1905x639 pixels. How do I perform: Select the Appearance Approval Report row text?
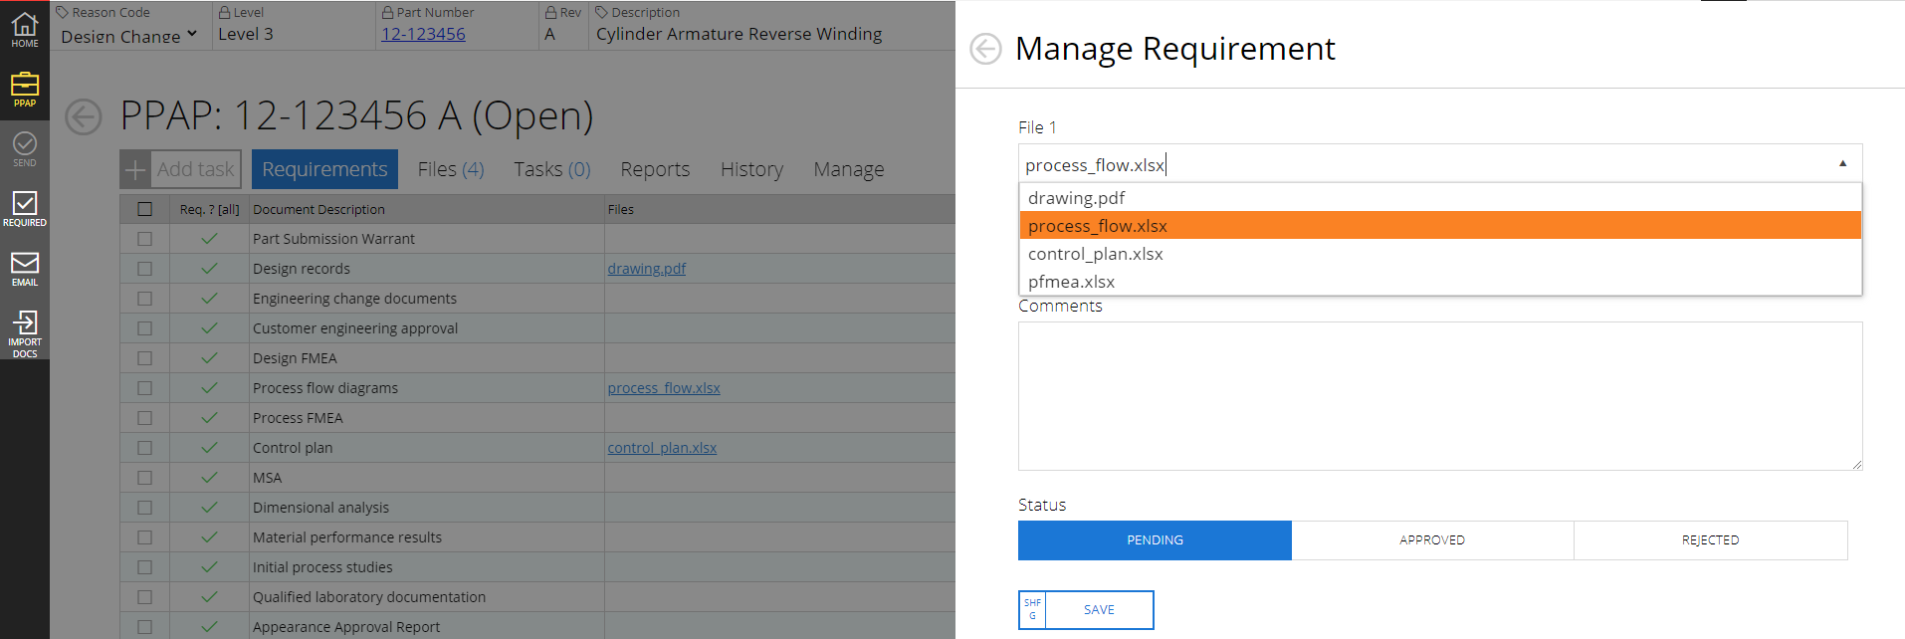click(x=346, y=627)
